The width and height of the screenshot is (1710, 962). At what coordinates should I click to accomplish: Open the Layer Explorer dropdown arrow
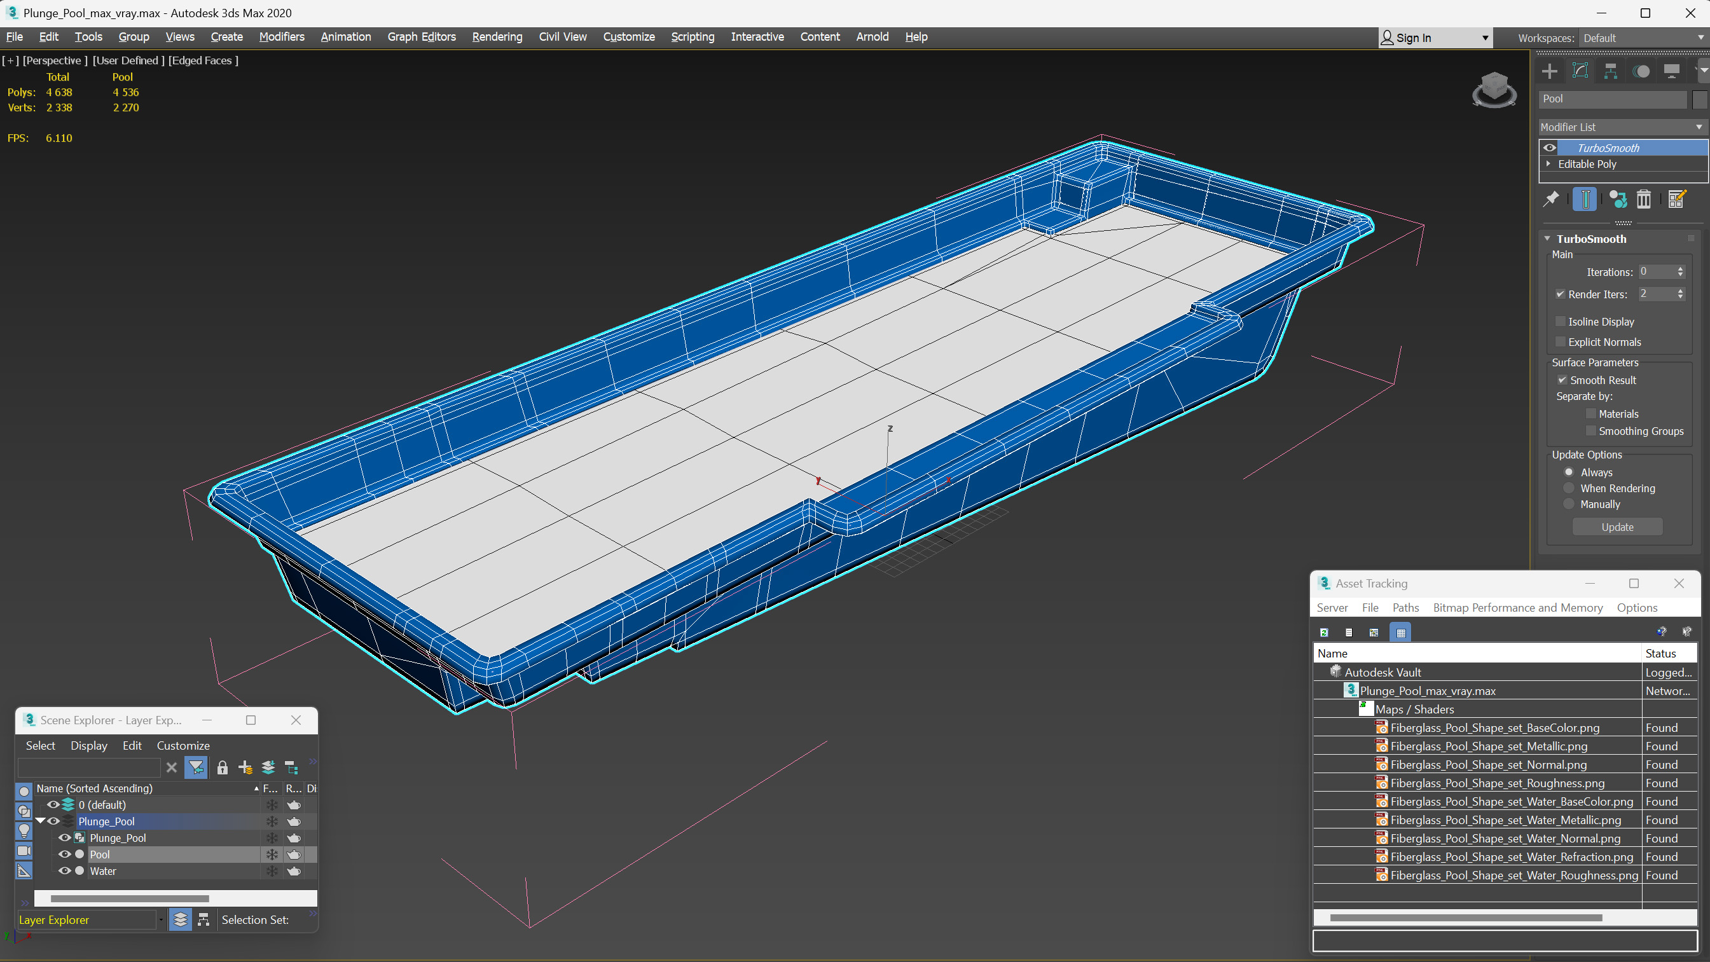[x=160, y=920]
